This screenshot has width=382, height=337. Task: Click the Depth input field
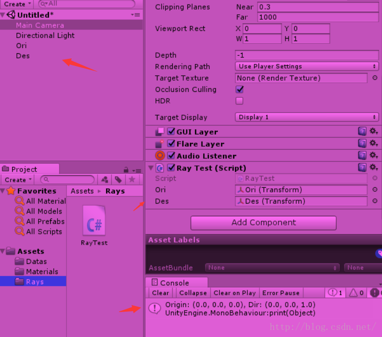coord(307,55)
